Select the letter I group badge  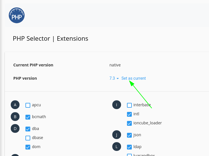pyautogui.click(x=117, y=105)
